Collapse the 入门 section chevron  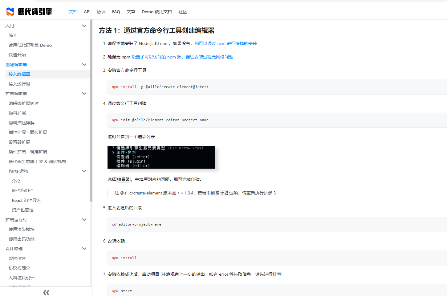(x=84, y=26)
